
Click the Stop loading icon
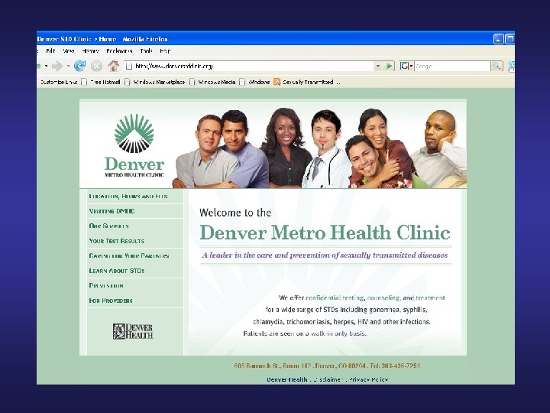point(96,66)
